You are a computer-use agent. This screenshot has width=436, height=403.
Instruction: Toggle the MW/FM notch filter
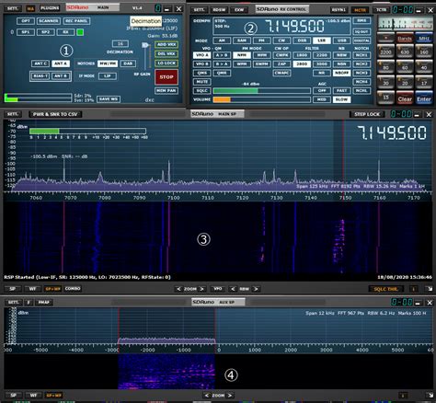tap(108, 63)
